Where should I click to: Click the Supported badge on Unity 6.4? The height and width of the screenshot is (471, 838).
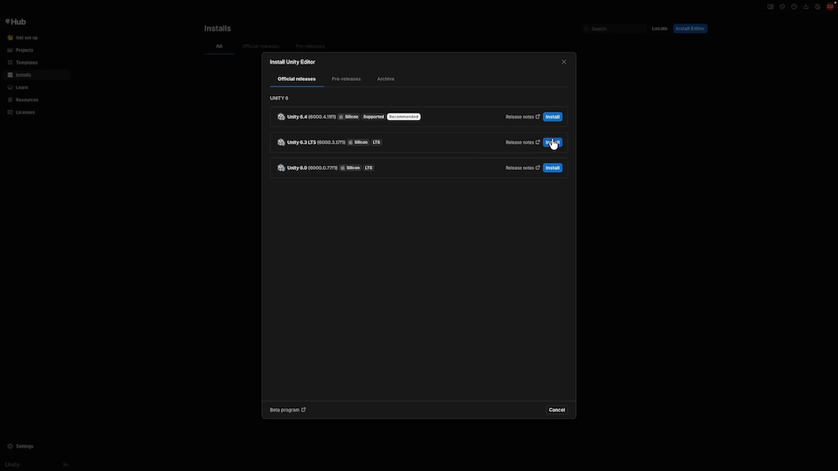pos(373,116)
